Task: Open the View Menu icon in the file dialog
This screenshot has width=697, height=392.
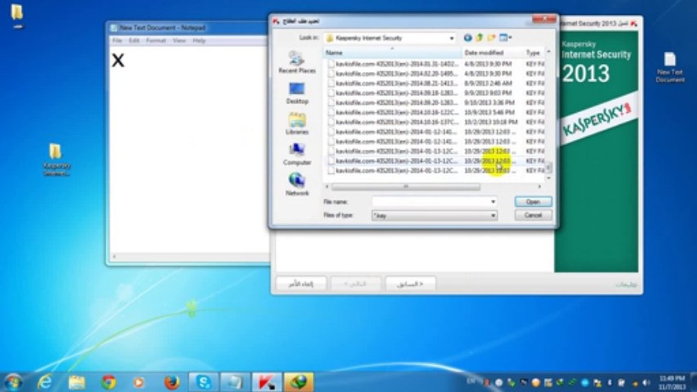Action: pyautogui.click(x=505, y=38)
